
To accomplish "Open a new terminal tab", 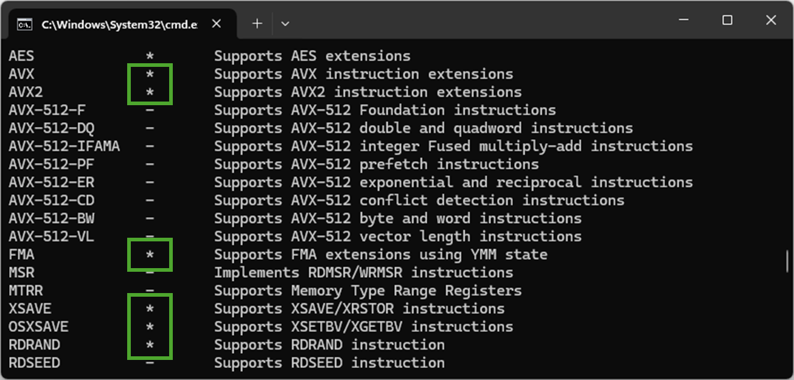I will pos(257,24).
